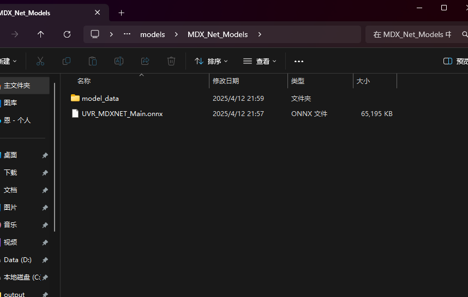
Task: Click the ONNX 文件 type cell
Action: point(309,114)
